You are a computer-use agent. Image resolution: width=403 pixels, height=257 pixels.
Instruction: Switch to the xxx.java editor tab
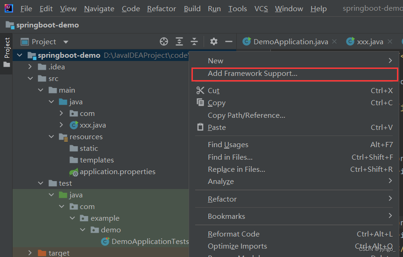370,42
